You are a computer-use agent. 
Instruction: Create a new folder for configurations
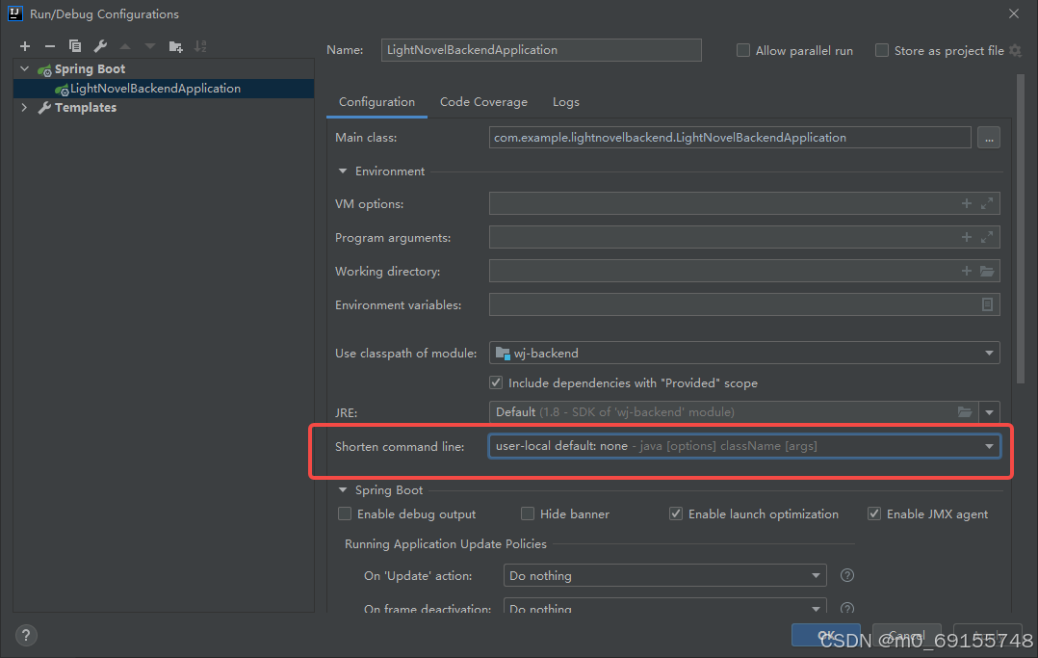175,45
